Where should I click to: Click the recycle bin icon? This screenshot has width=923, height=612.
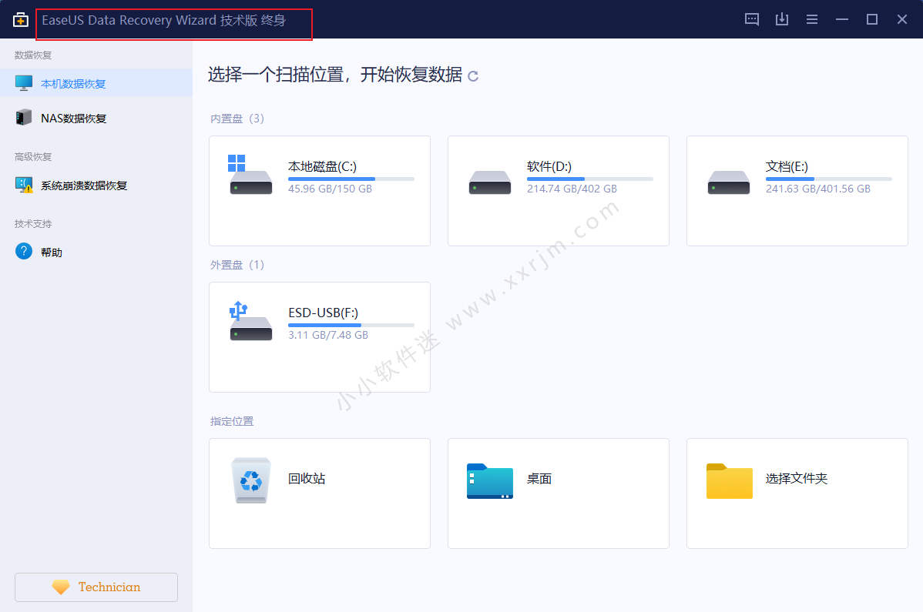(x=251, y=480)
